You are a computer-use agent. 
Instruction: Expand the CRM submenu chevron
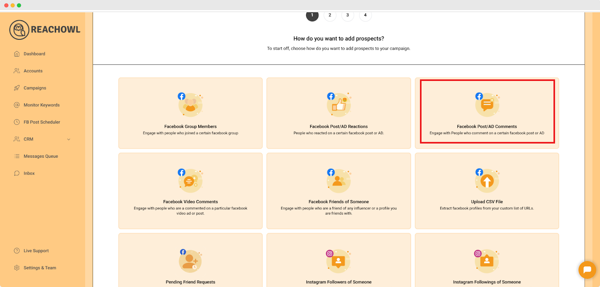tap(69, 139)
